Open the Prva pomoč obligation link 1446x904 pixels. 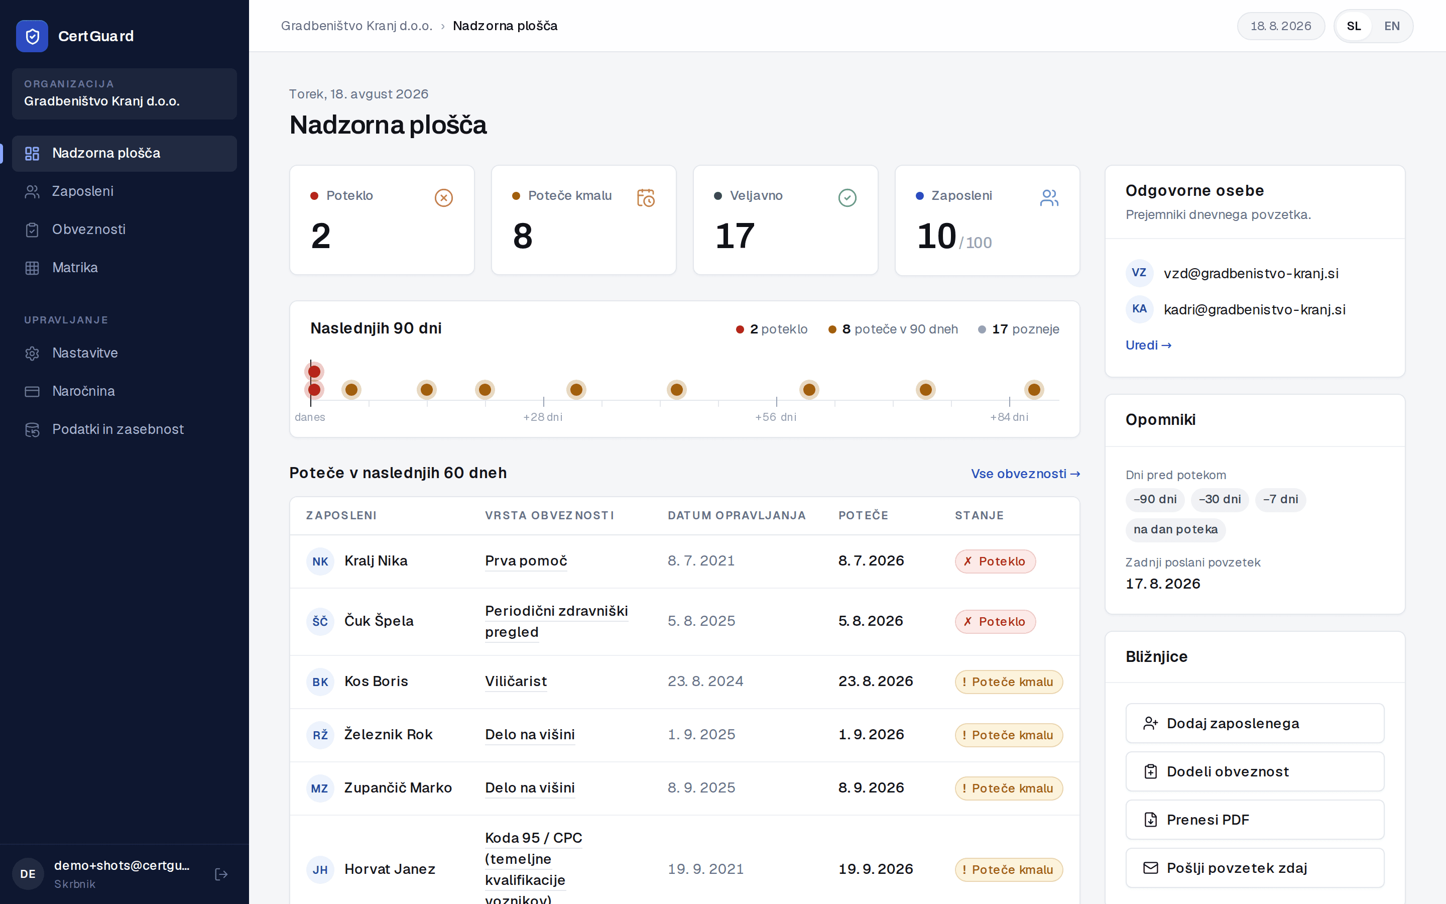[526, 561]
